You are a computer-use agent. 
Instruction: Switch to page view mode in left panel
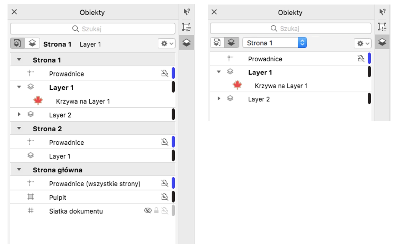(x=17, y=44)
